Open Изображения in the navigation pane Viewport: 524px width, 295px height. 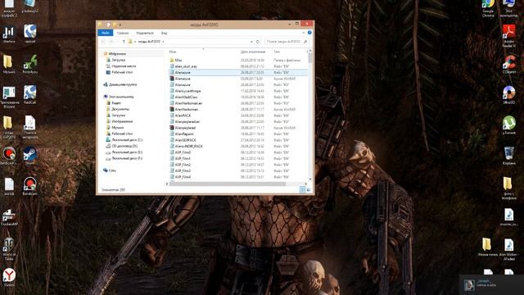122,121
